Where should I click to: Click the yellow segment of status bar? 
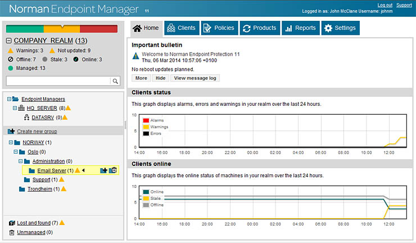(62, 29)
